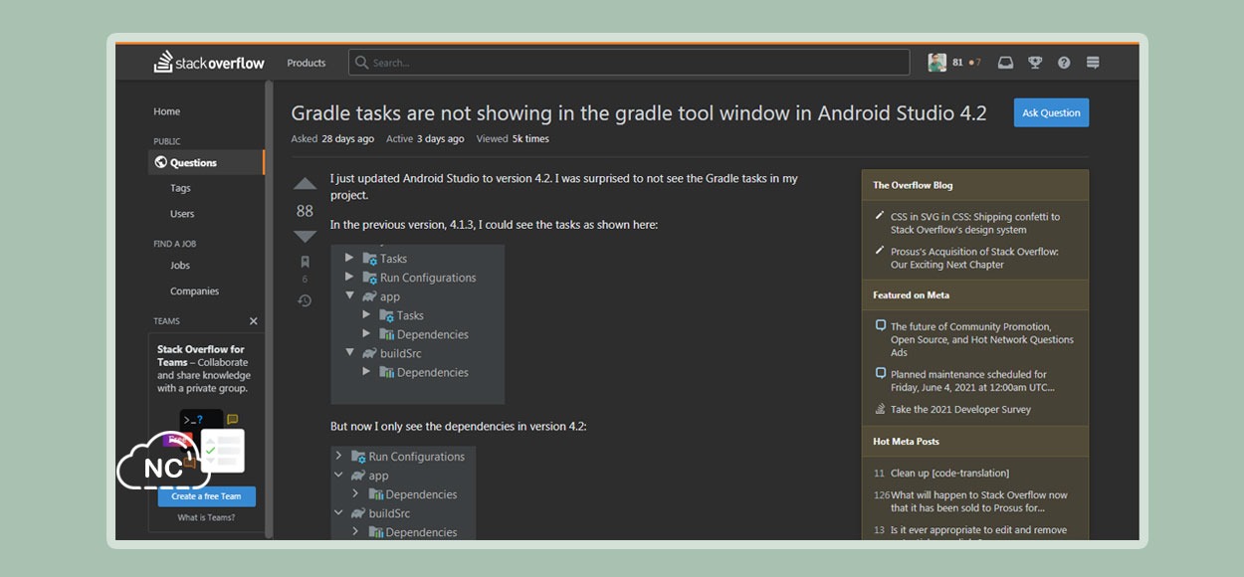Viewport: 1244px width, 577px height.
Task: Open the site switcher icon
Action: 1093,63
